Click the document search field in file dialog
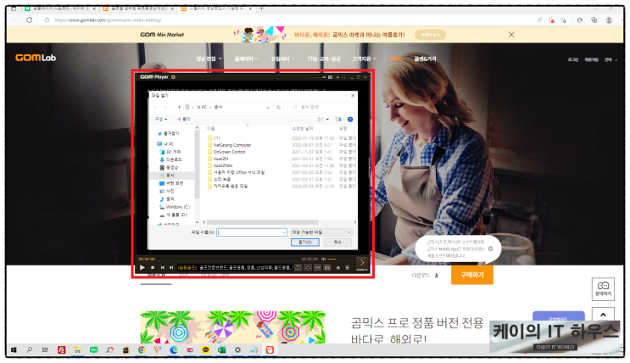 click(x=321, y=108)
